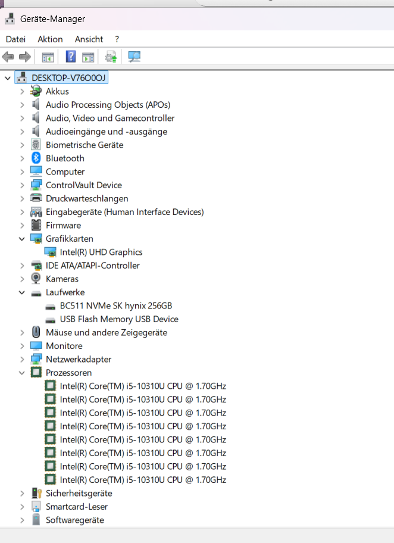Viewport: 394px width, 543px height.
Task: Click the update driver toolbar icon
Action: click(111, 57)
